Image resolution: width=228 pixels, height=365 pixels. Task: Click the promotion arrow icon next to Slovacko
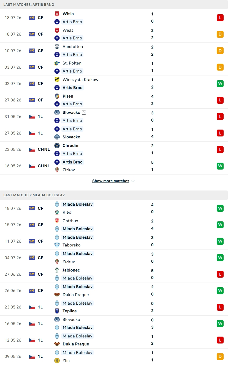pyautogui.click(x=84, y=112)
